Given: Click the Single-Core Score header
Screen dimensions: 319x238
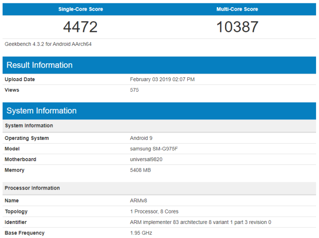Looking at the screenshot, I should pos(80,9).
